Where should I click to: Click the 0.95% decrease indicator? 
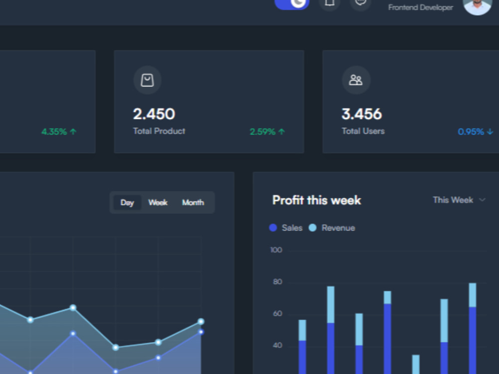coord(476,132)
